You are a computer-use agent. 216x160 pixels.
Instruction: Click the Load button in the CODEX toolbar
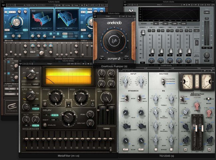[96, 5]
